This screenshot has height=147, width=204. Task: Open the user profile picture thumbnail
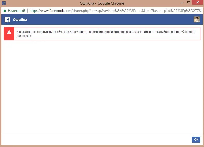coord(197,19)
